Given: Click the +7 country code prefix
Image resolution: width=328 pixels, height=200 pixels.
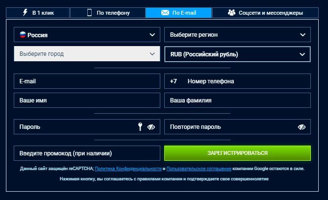Looking at the screenshot, I should (174, 81).
